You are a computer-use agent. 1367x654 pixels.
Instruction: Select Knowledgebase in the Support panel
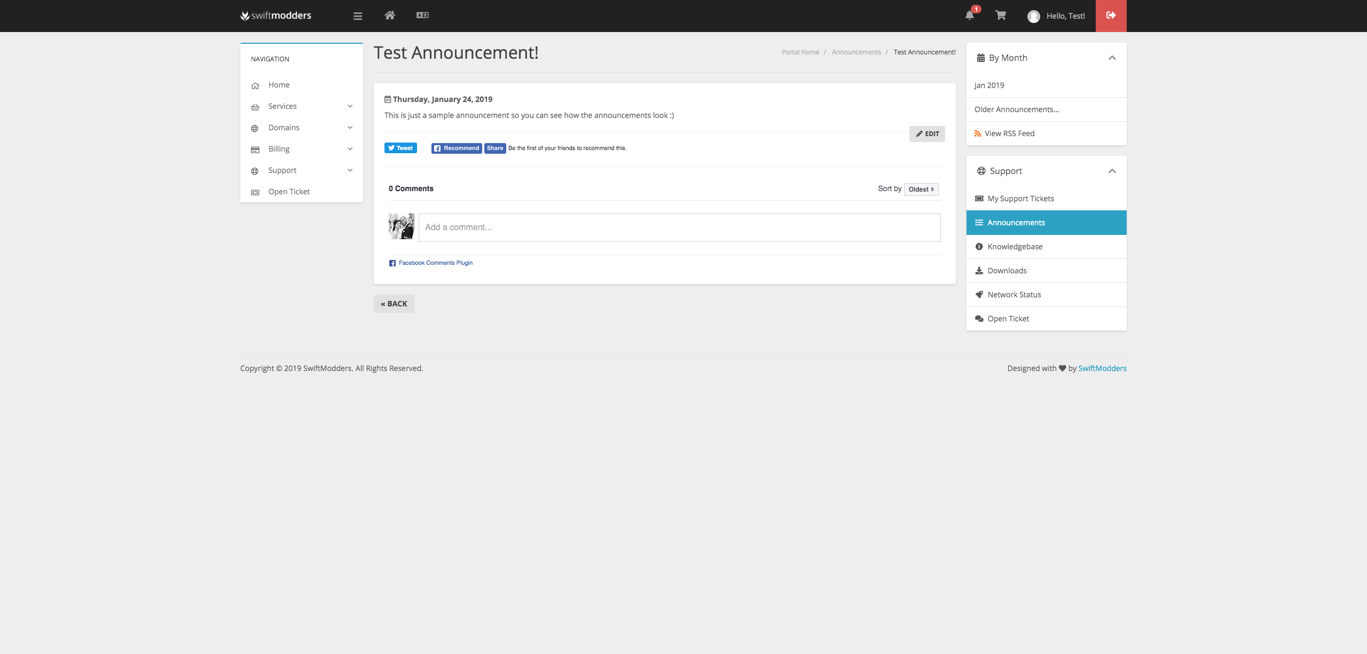coord(1015,247)
